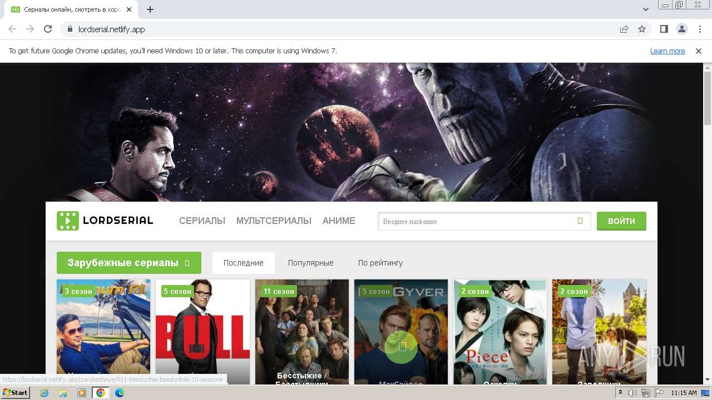Click the share page icon
This screenshot has width=712, height=400.
(x=624, y=29)
